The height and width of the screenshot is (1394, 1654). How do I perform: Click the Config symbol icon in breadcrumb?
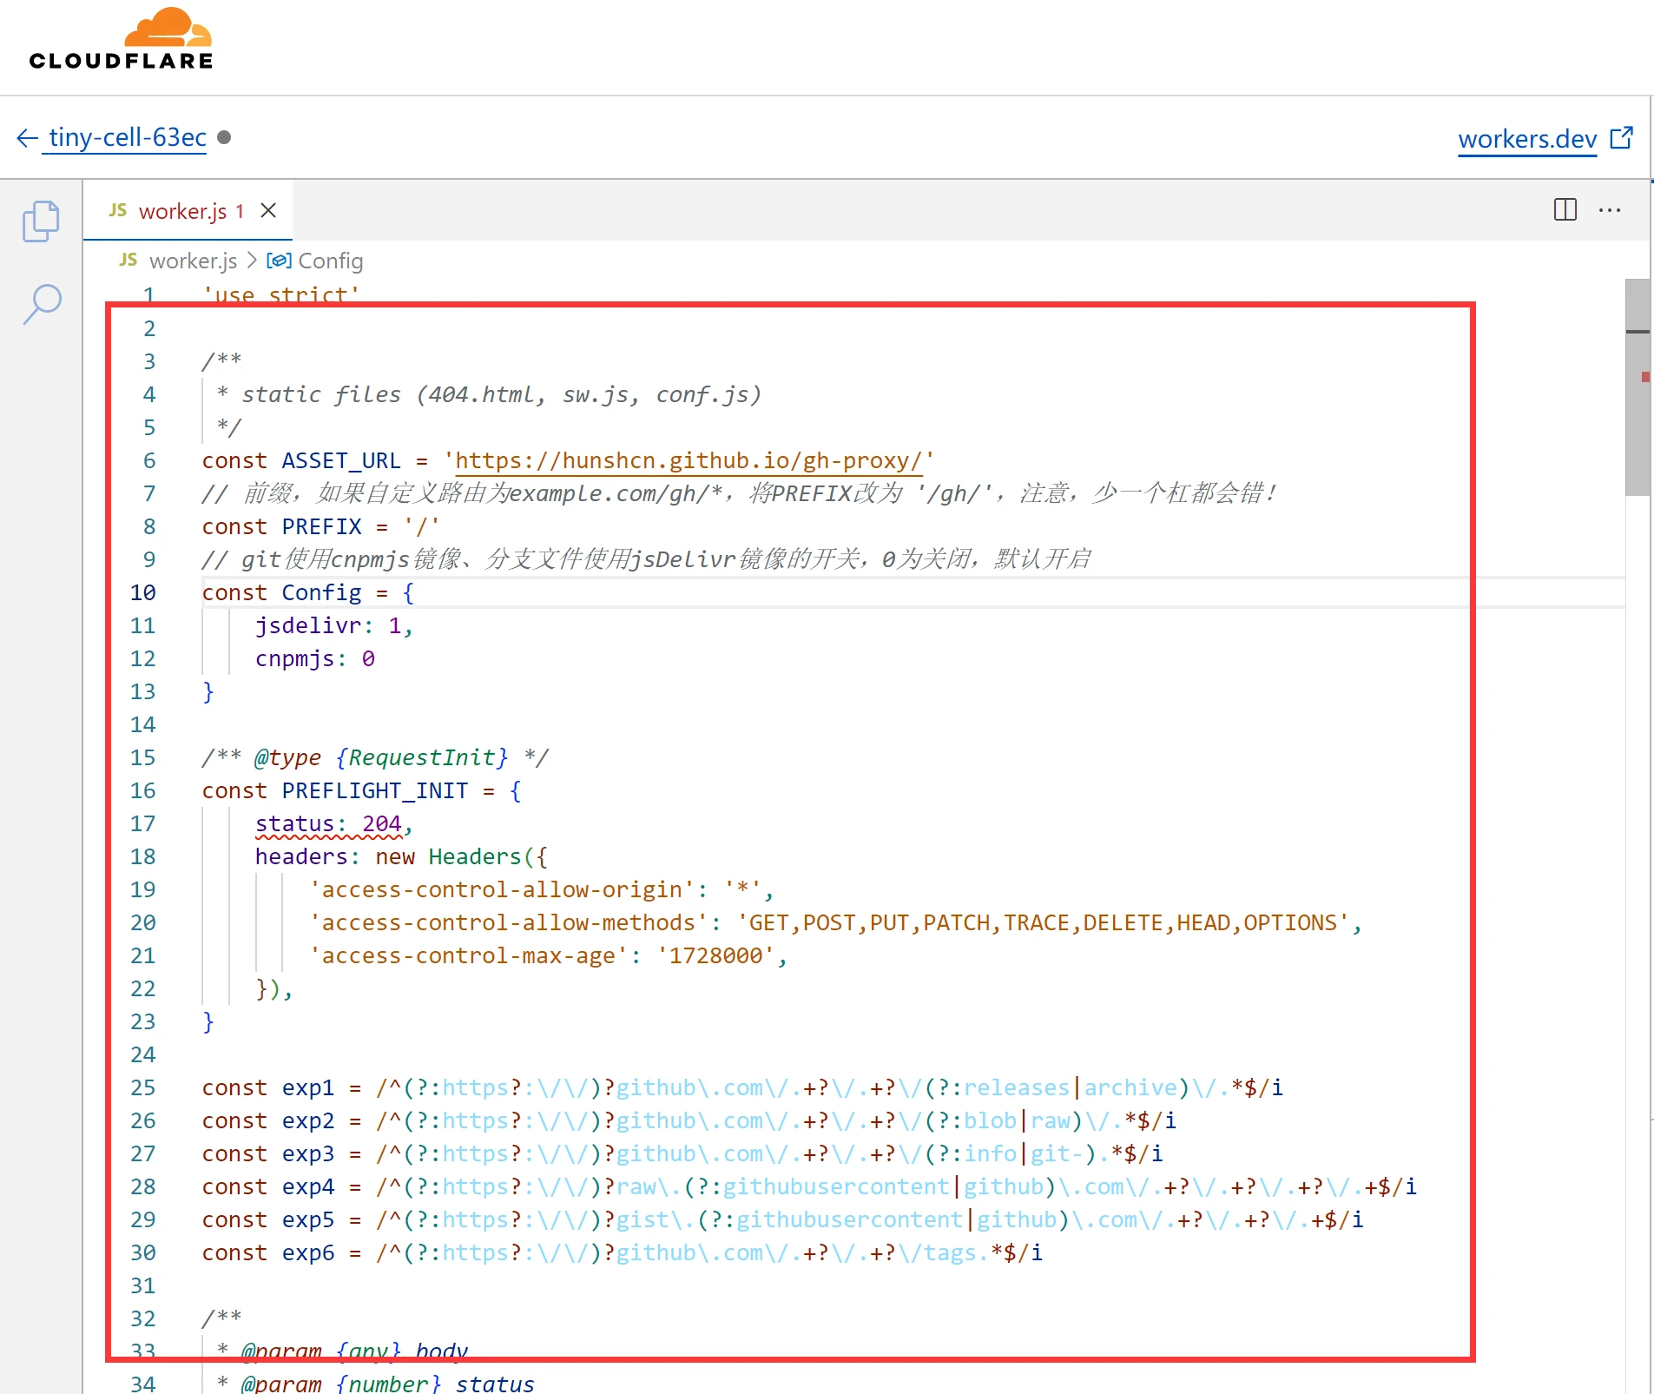(278, 261)
